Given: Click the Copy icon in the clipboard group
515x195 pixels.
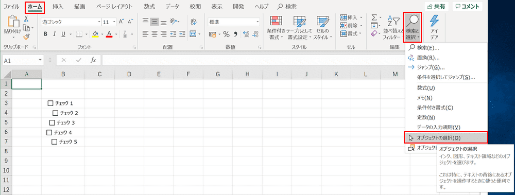Looking at the screenshot, I should 26,28.
